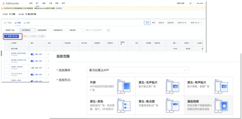Open the 账号 menu
242x119 pixels.
point(63,3)
